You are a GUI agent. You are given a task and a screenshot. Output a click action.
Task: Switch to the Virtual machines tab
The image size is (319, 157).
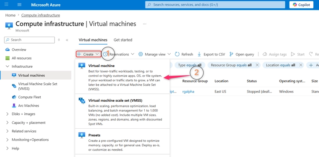[x=93, y=40]
